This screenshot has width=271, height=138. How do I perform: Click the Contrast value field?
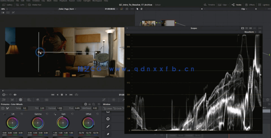(x=60, y=108)
